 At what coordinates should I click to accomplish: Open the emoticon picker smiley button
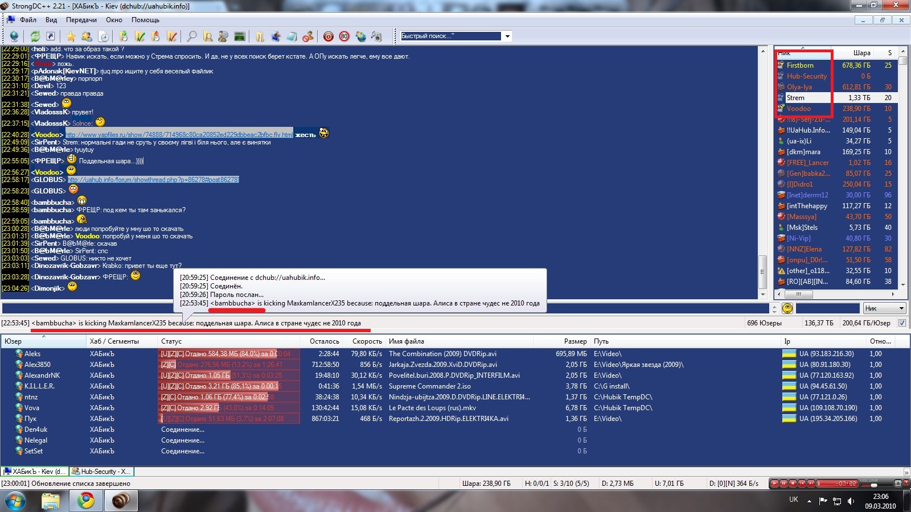tap(787, 308)
